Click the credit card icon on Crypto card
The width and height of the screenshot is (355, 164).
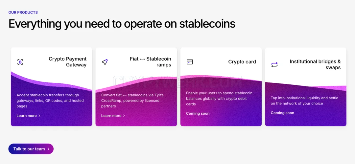click(x=190, y=62)
